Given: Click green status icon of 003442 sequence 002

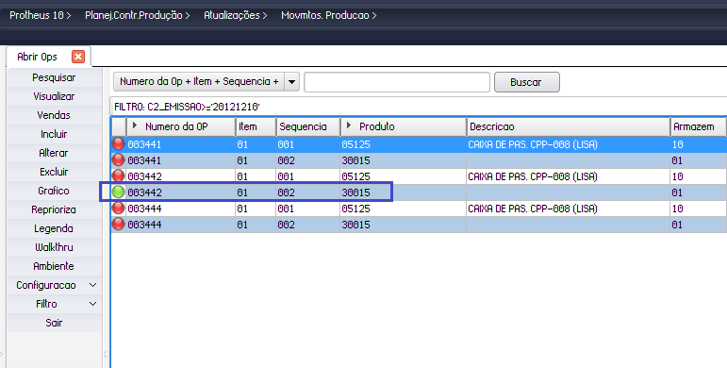Looking at the screenshot, I should coord(119,192).
